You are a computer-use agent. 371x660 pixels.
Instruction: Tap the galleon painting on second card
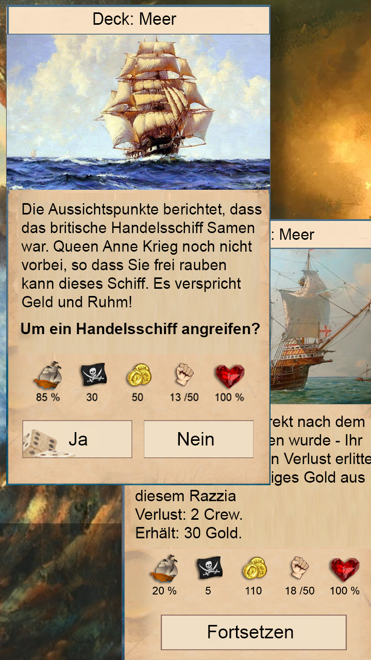(321, 326)
